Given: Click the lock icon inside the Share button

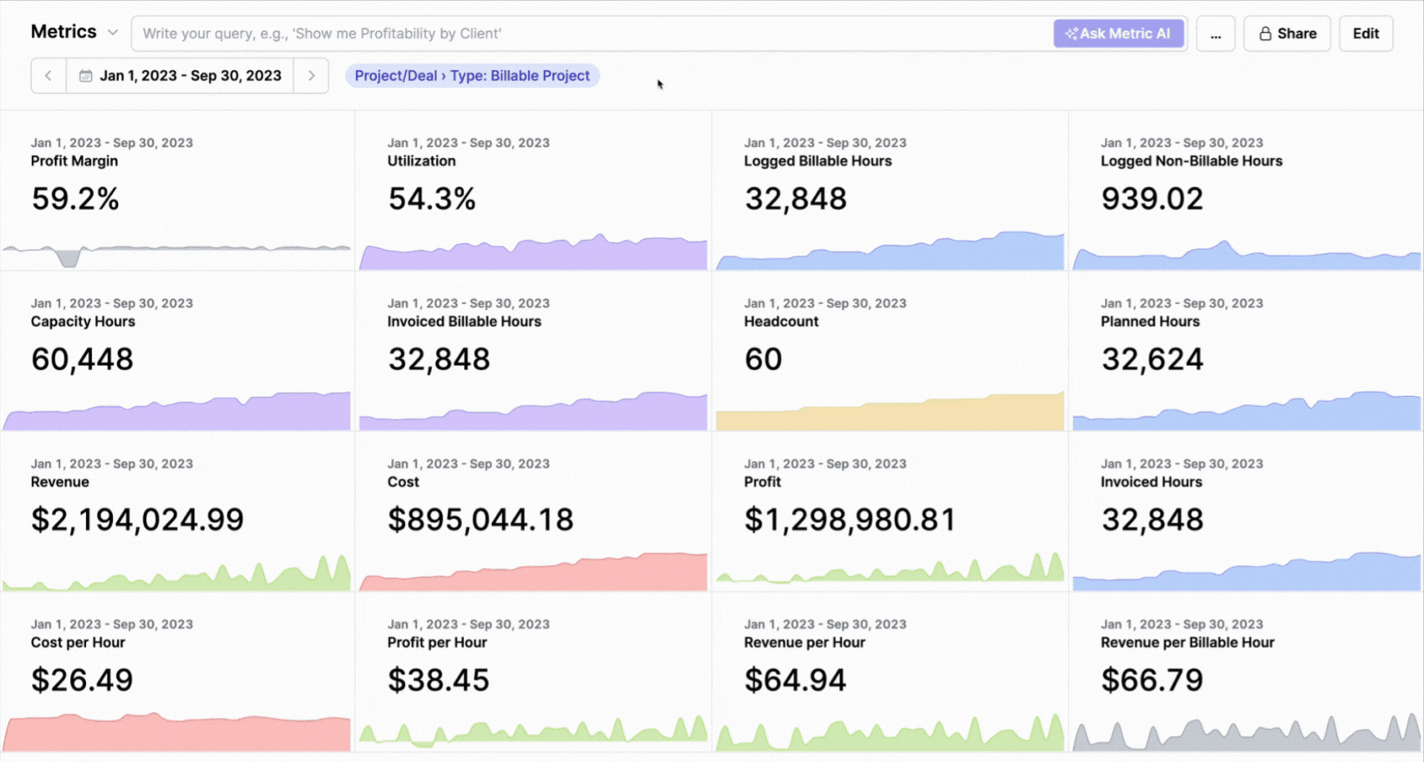Looking at the screenshot, I should pos(1265,33).
